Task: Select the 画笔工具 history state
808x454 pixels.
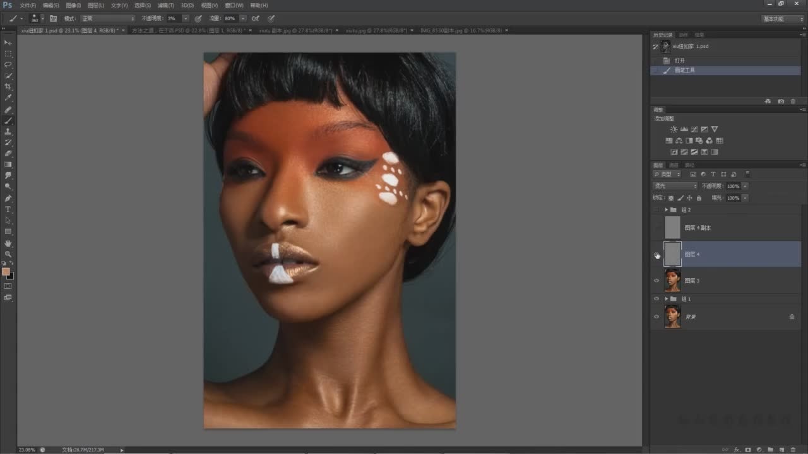Action: (x=726, y=70)
